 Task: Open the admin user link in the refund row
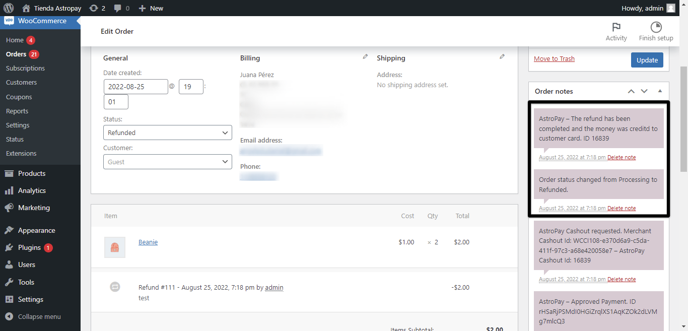coord(274,288)
